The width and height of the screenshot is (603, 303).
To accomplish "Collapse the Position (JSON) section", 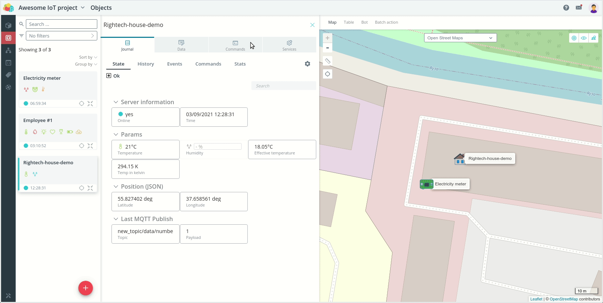I will tap(116, 187).
